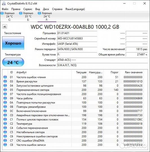Click total hours value 27497 ч

click(x=137, y=55)
